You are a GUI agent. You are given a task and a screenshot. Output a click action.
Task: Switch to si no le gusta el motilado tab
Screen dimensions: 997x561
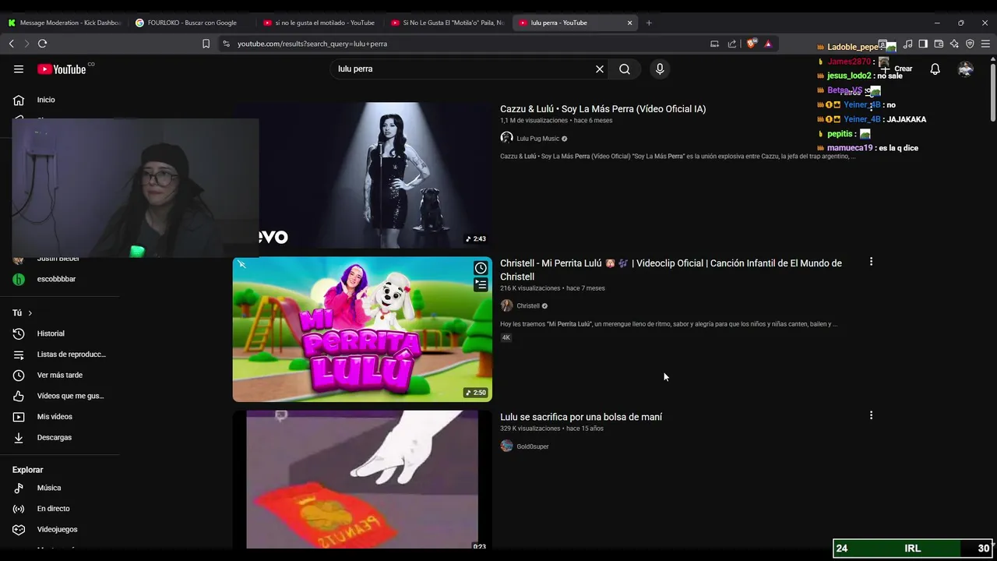click(319, 23)
